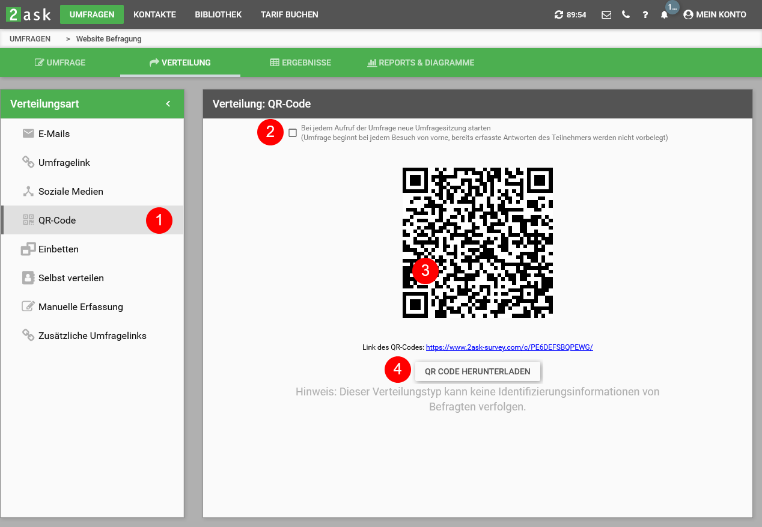Click the session timer 89:54

pyautogui.click(x=576, y=14)
